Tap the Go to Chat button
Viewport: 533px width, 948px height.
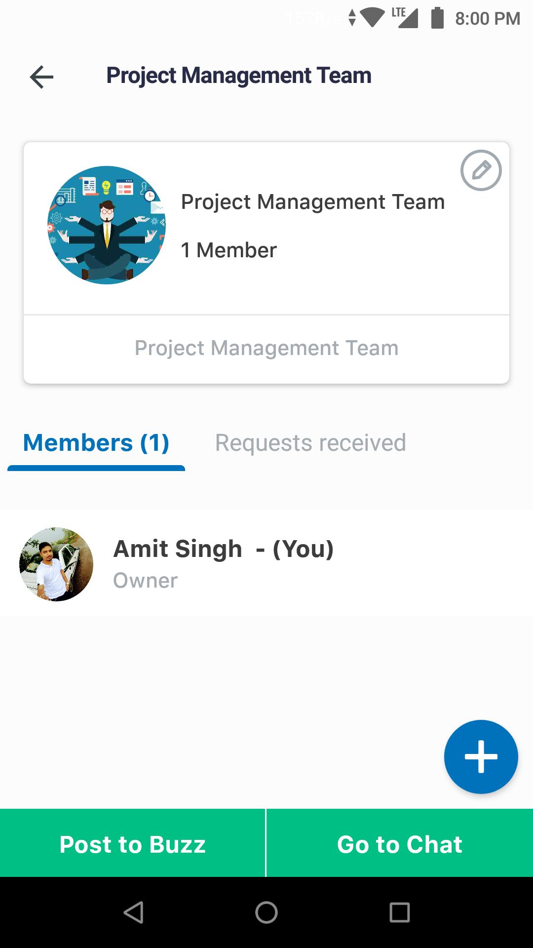click(400, 844)
